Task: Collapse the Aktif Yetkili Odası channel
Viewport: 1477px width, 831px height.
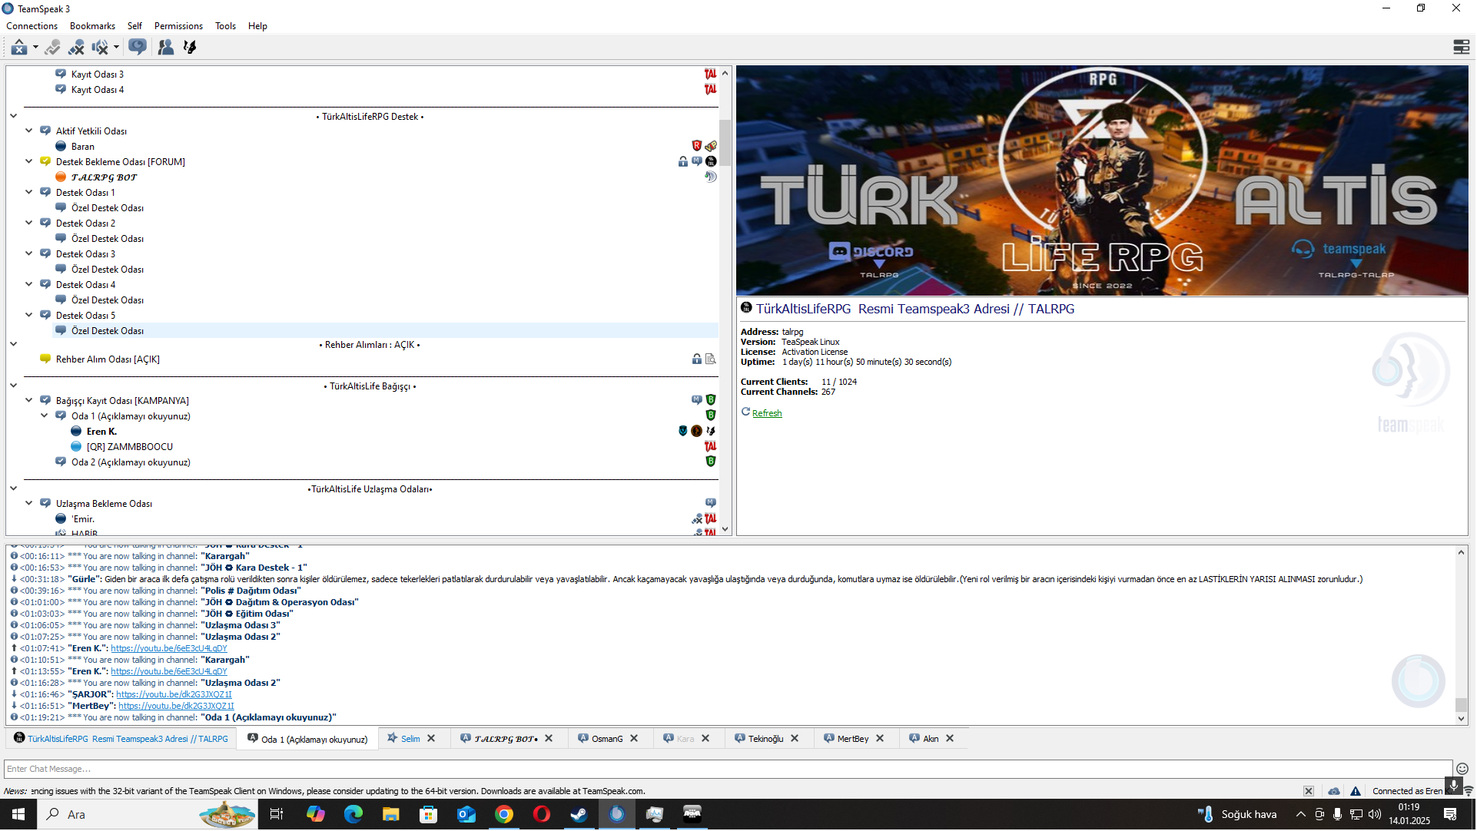Action: [28, 131]
